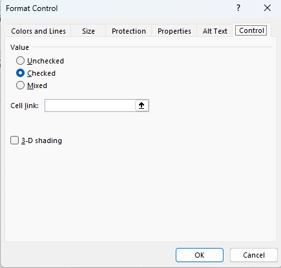This screenshot has width=281, height=268.
Task: Select the Unchecked radio button
Action: coord(20,61)
